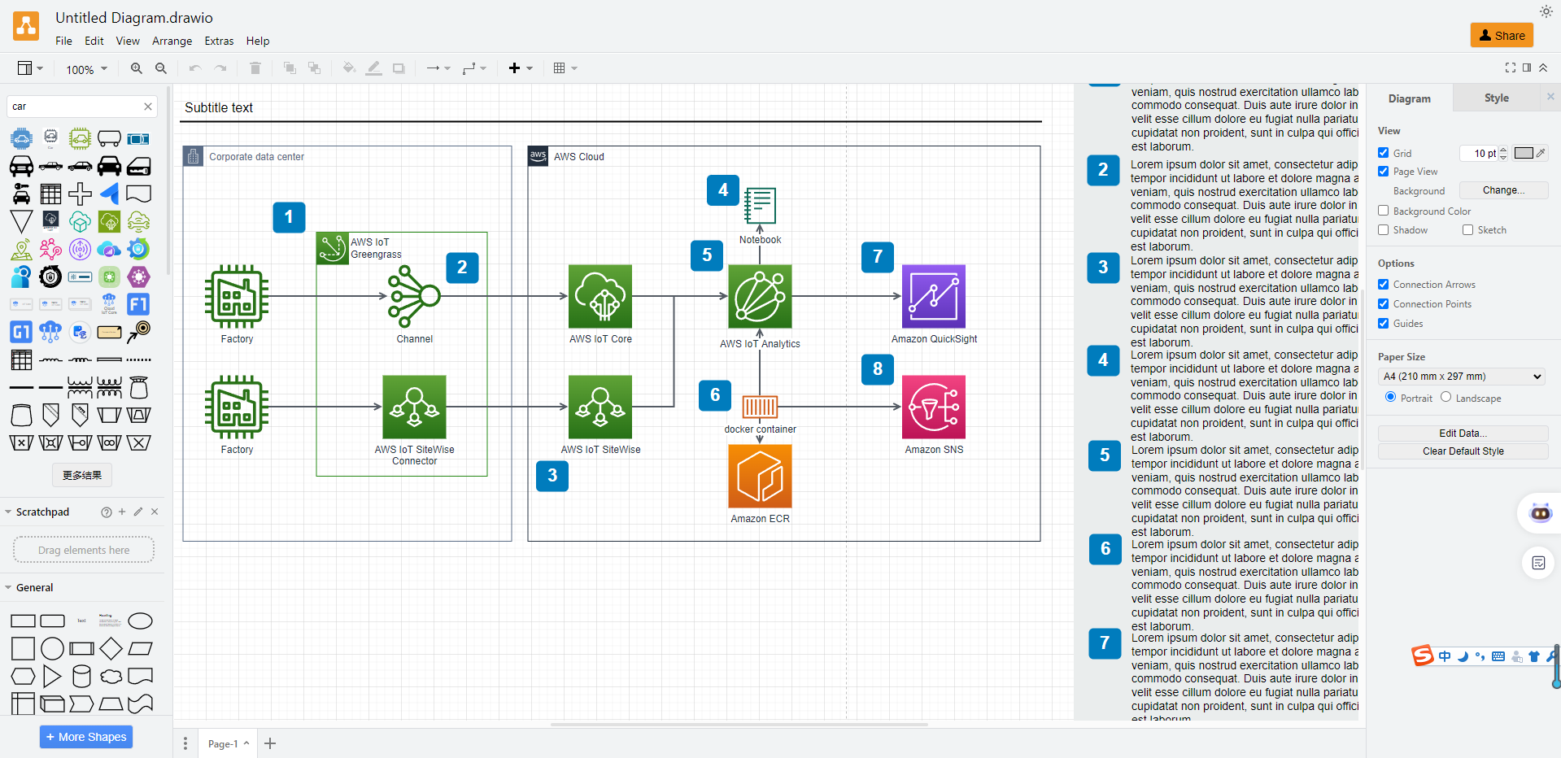
Task: Click the Delete trash icon
Action: 255,68
